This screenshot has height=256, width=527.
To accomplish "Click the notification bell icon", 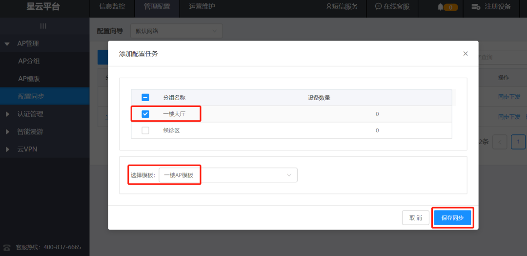I will click(440, 7).
